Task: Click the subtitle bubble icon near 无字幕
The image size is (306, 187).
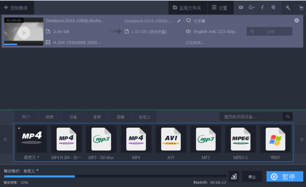Action: (x=188, y=21)
